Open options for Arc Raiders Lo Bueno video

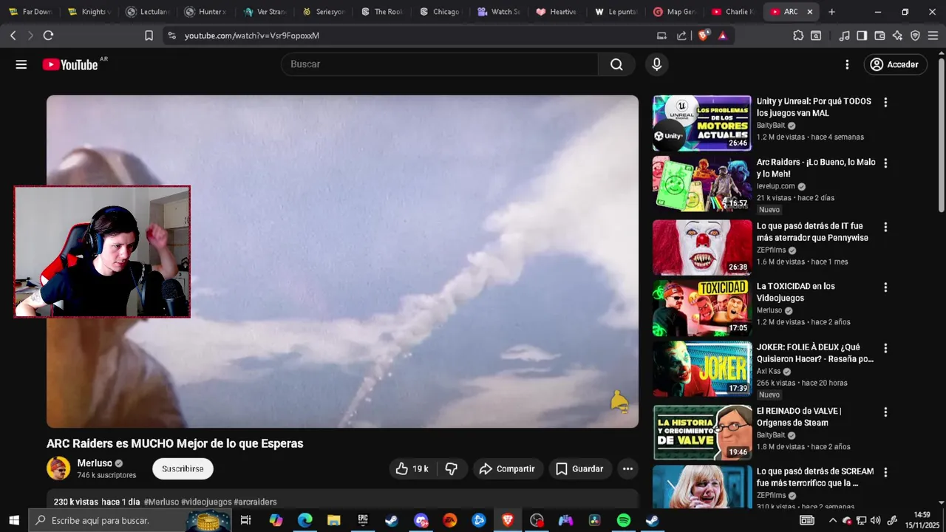885,163
